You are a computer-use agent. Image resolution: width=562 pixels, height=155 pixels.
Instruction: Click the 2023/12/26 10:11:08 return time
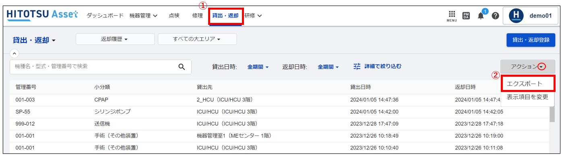(479, 148)
